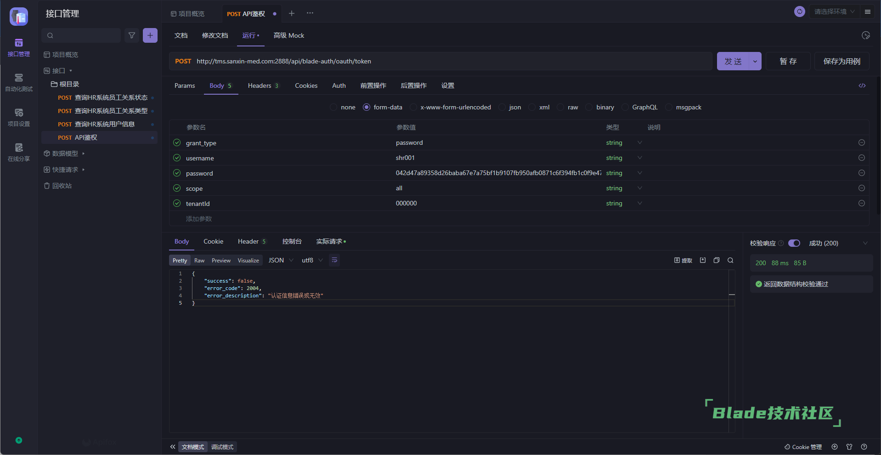Viewport: 881px width, 455px height.
Task: Open the send button dropdown arrow
Action: 755,61
